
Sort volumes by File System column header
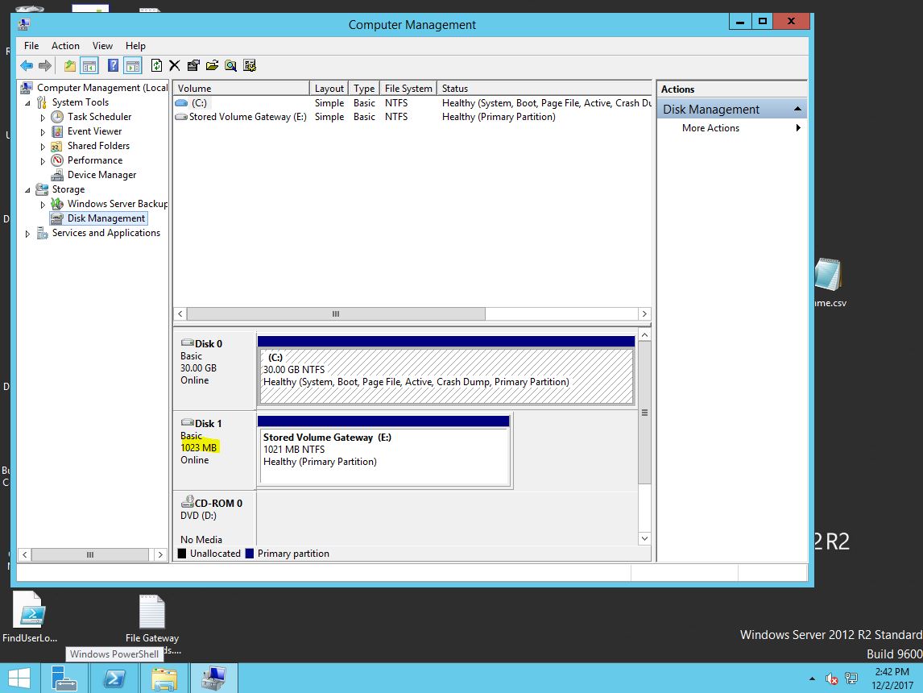[408, 89]
